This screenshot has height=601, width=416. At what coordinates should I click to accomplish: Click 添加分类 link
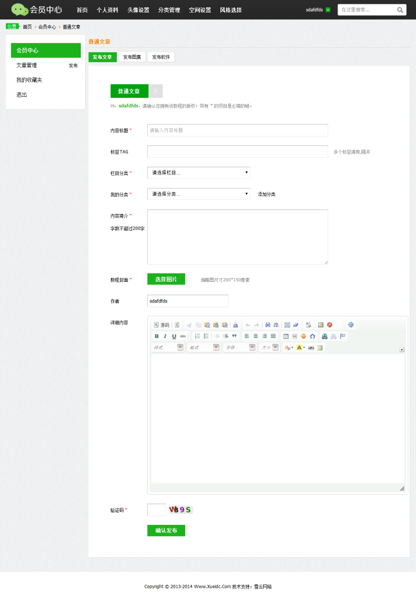point(266,194)
